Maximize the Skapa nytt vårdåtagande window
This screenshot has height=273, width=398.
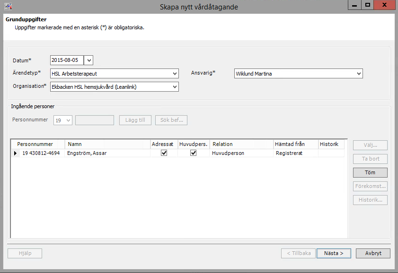(368, 5)
